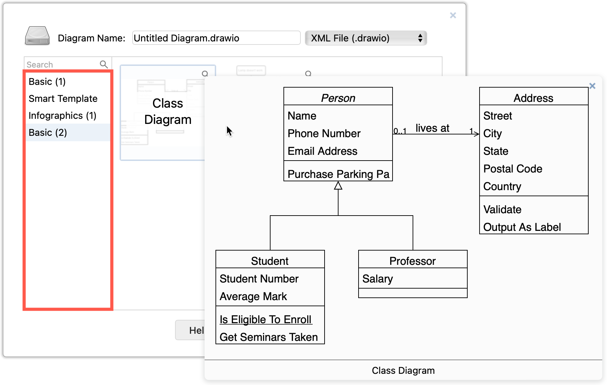Change file format using the format combo box
This screenshot has width=607, height=385.
click(366, 38)
